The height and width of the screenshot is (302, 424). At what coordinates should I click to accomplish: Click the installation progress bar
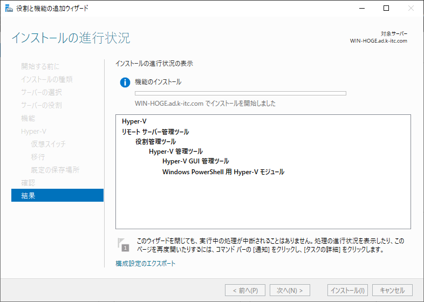pyautogui.click(x=241, y=93)
